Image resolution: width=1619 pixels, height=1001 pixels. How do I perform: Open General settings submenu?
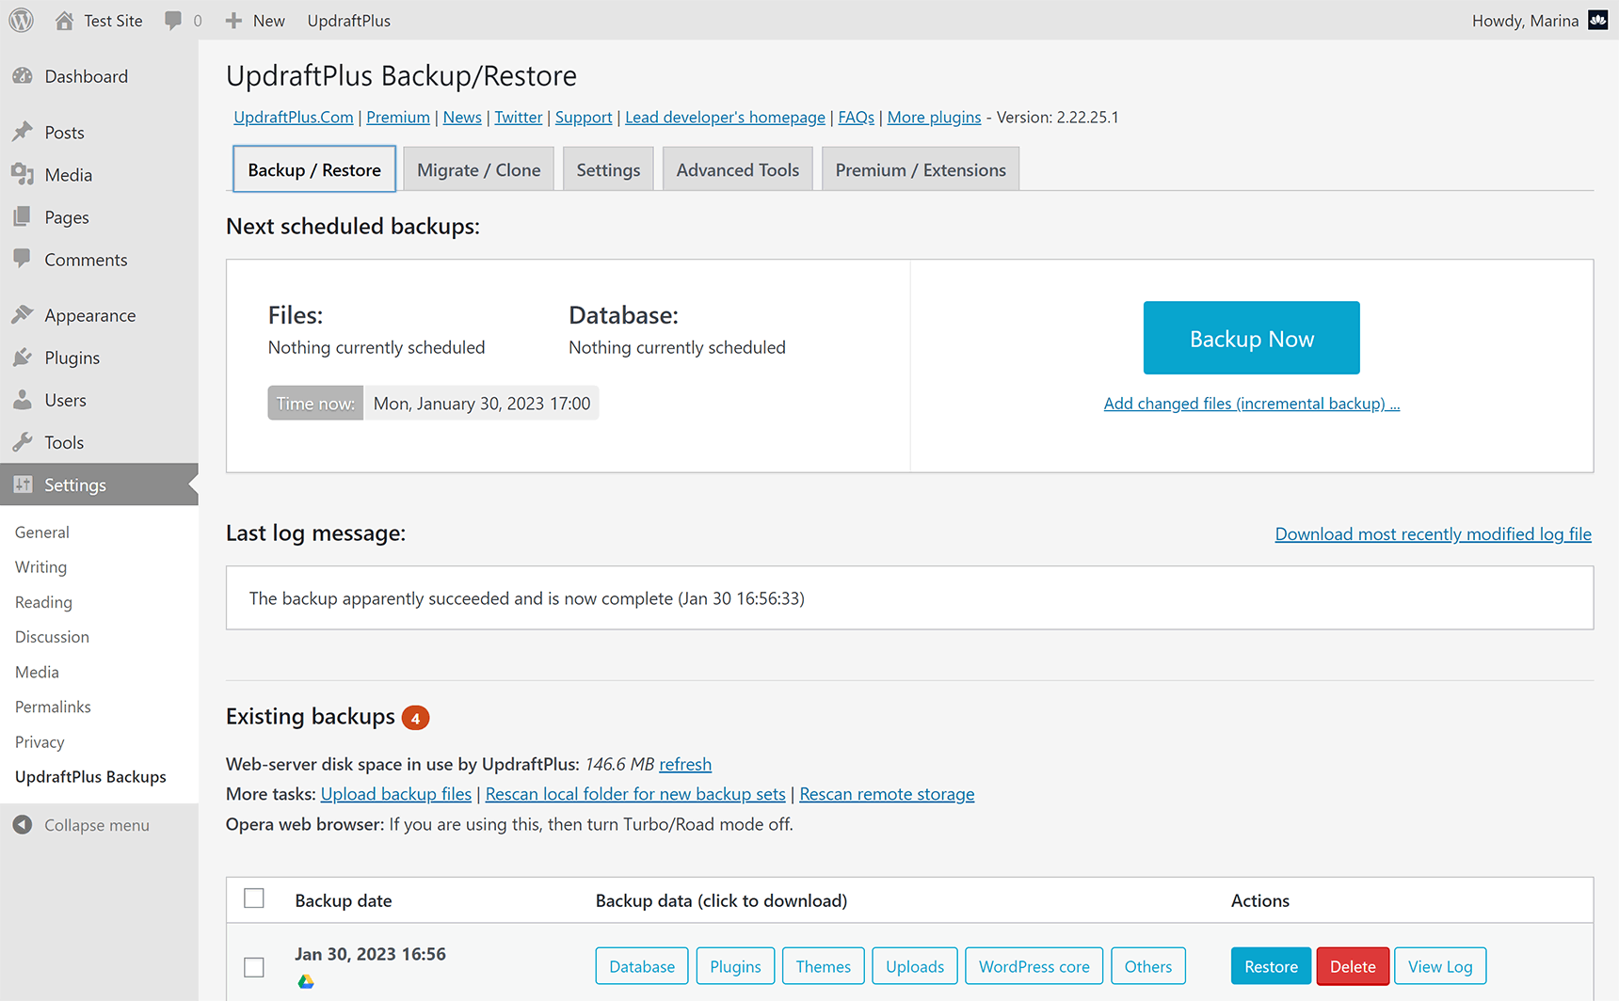pyautogui.click(x=42, y=532)
